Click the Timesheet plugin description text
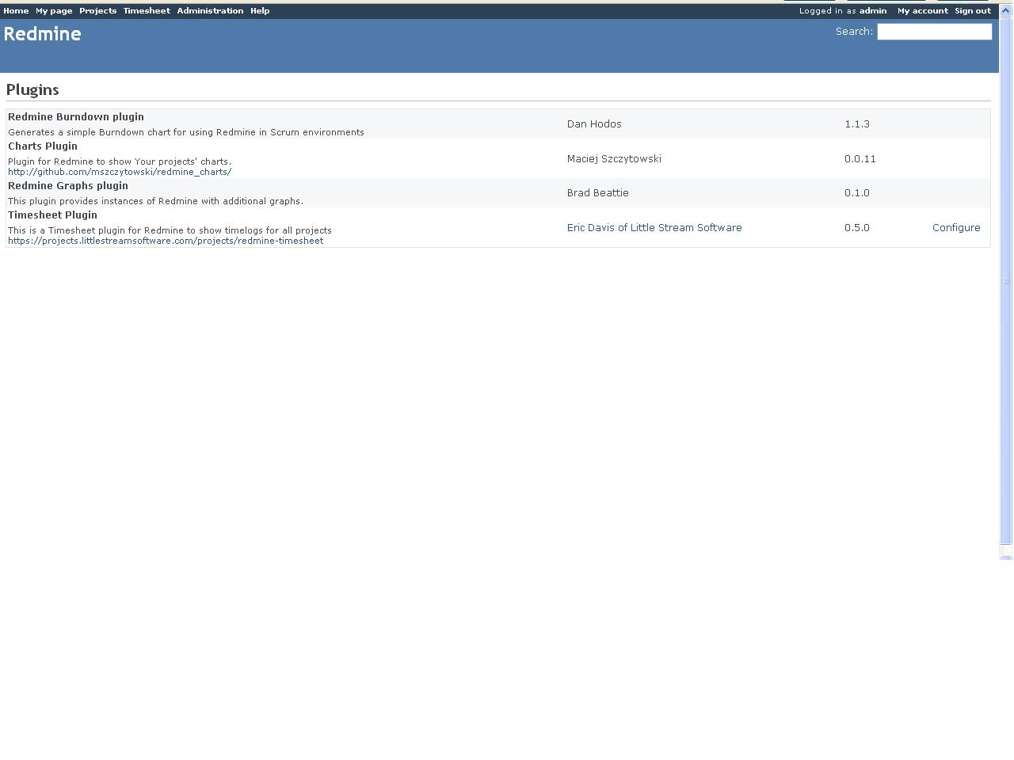 (x=170, y=230)
